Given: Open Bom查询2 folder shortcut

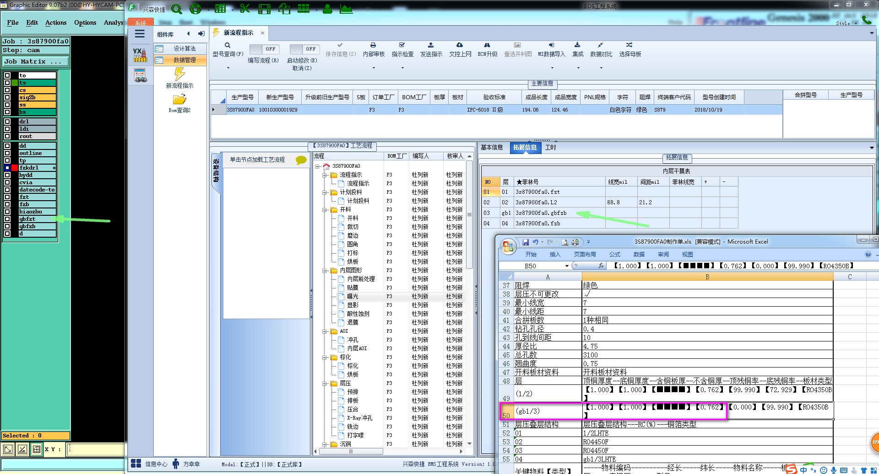Looking at the screenshot, I should [x=179, y=103].
